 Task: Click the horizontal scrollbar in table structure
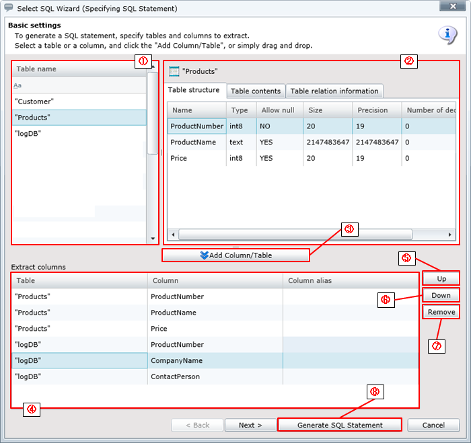(x=295, y=235)
